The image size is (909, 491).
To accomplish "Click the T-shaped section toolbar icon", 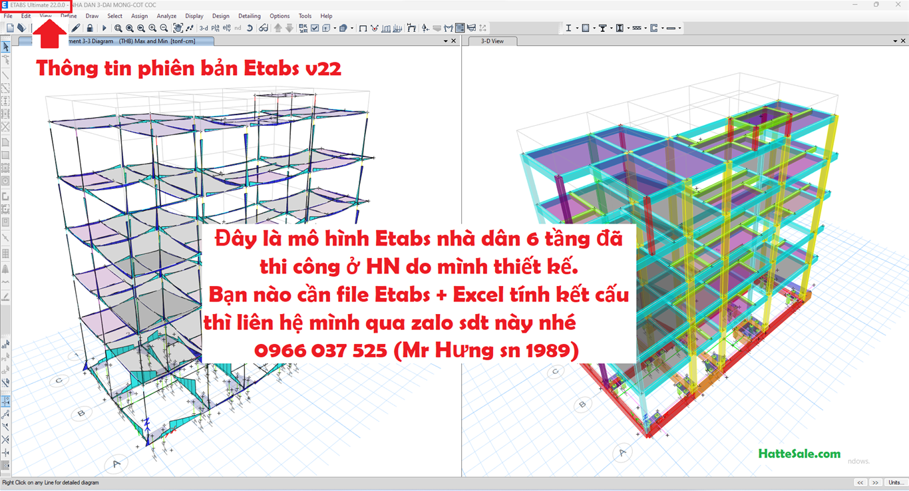I will pos(602,28).
